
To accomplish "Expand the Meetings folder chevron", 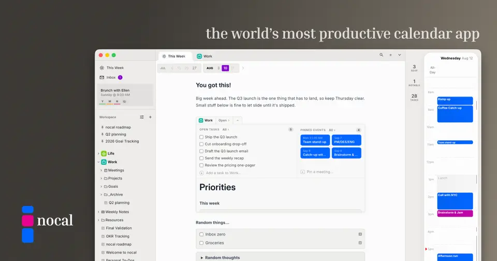I will tap(101, 170).
